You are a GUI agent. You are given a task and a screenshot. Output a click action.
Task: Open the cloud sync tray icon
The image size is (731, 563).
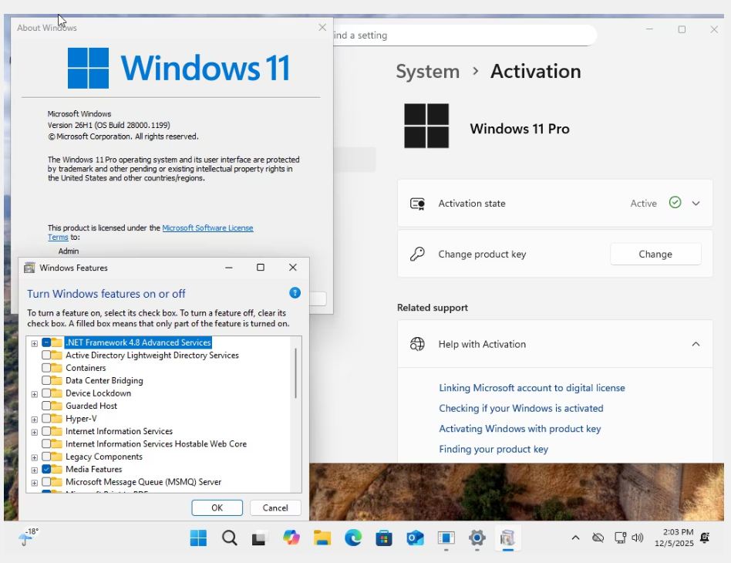(598, 538)
